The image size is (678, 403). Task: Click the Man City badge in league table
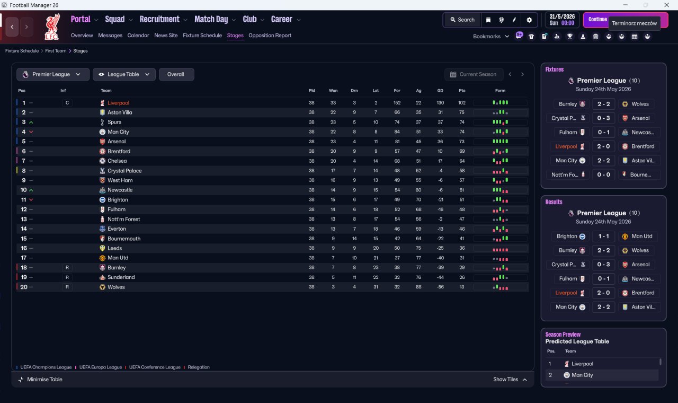102,132
